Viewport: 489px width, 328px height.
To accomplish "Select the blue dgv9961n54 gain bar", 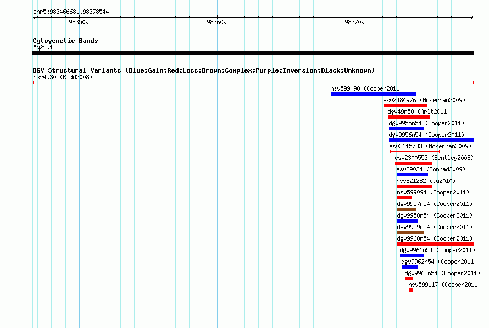I will coord(412,255).
